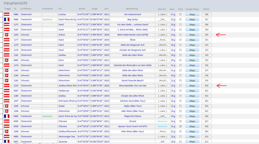Toggle the Dive checkbox for ID 1209 Staad

(181, 106)
